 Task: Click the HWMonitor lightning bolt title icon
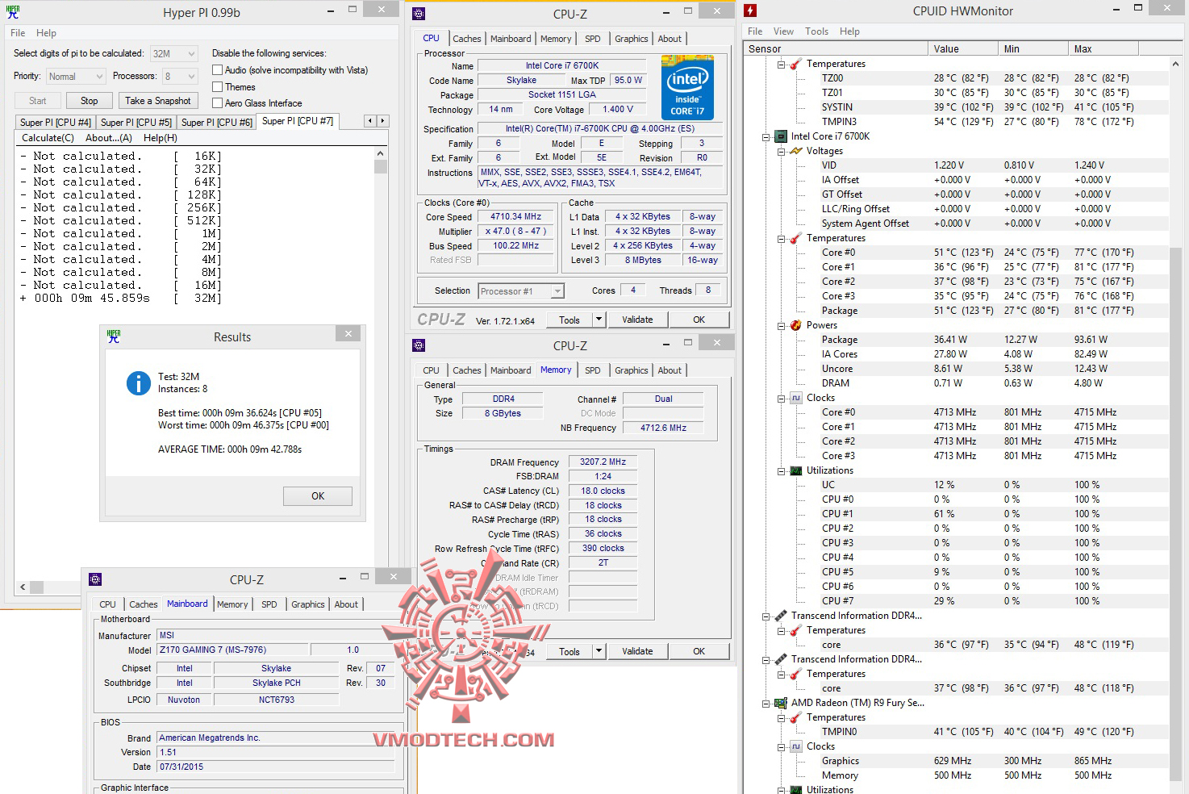pos(750,10)
